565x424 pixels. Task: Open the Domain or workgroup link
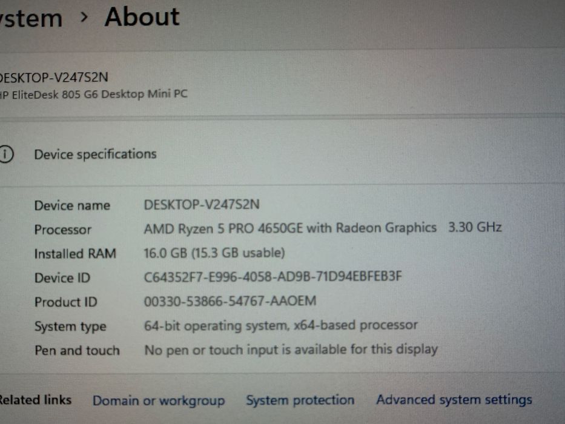click(x=159, y=401)
